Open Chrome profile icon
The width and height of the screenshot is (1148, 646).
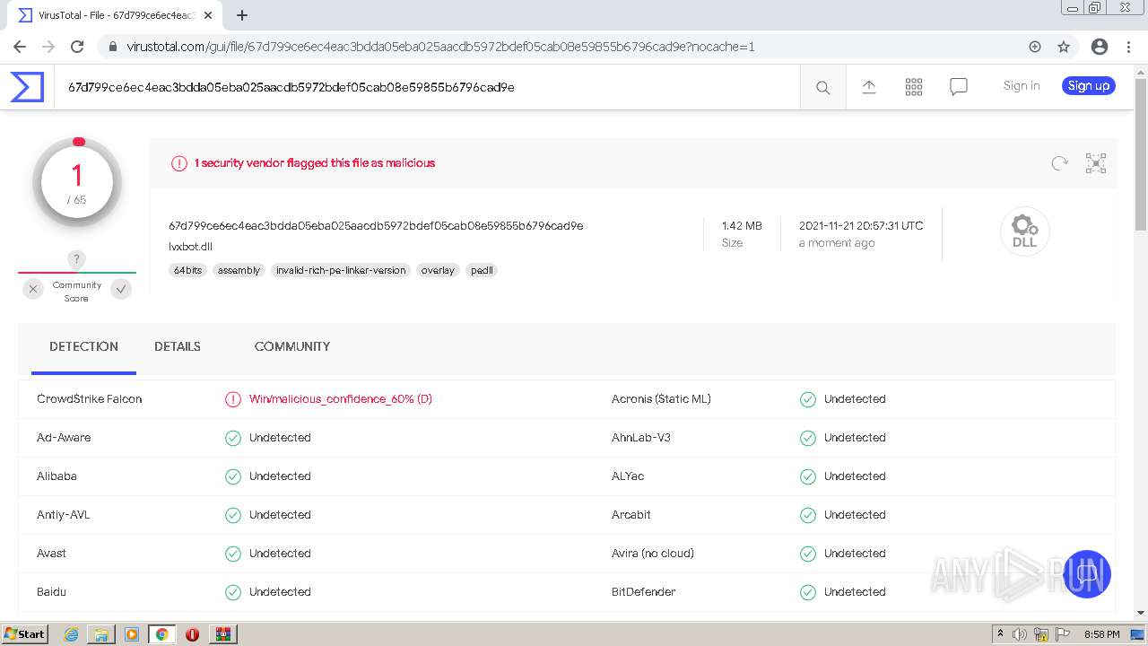(1099, 47)
